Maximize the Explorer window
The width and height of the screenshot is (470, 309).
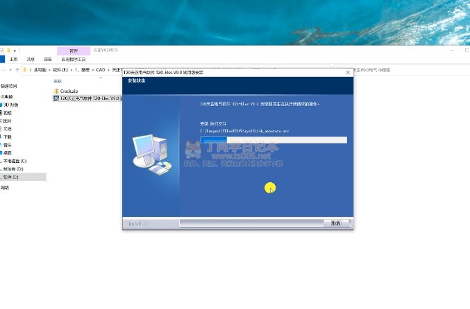[467, 51]
